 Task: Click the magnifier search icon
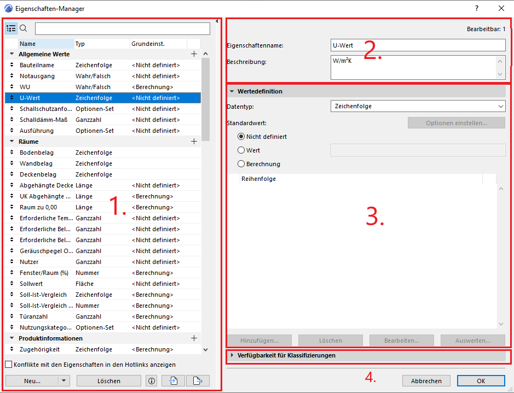pos(24,28)
